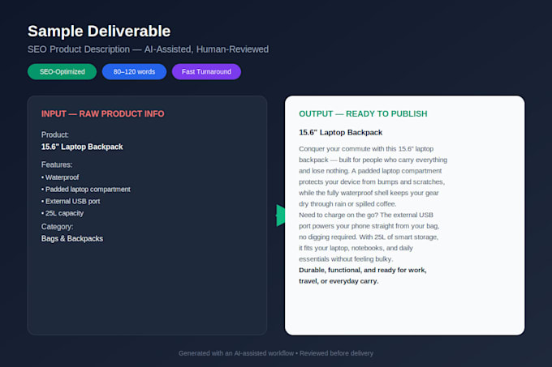Screen dimensions: 552x367
Task: Select the OUTPUT — READY TO PUBLISH header
Action: [363, 113]
